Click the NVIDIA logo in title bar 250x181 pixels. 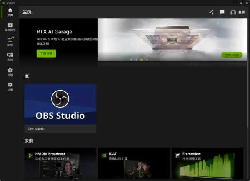pos(3,3)
